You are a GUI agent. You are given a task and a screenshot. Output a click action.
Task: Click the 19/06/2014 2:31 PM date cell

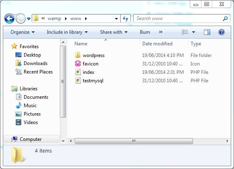click(x=163, y=72)
